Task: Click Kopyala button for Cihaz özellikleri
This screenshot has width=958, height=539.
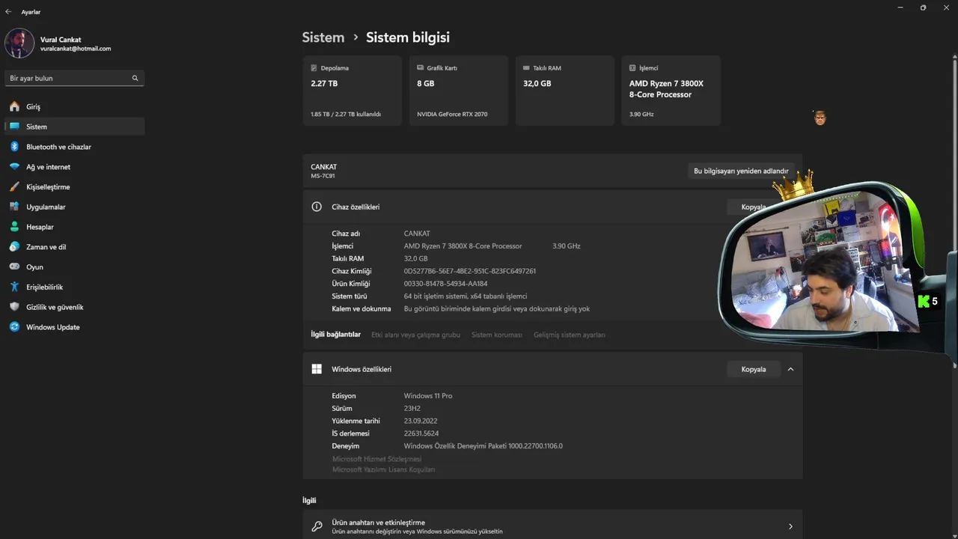Action: pyautogui.click(x=754, y=207)
